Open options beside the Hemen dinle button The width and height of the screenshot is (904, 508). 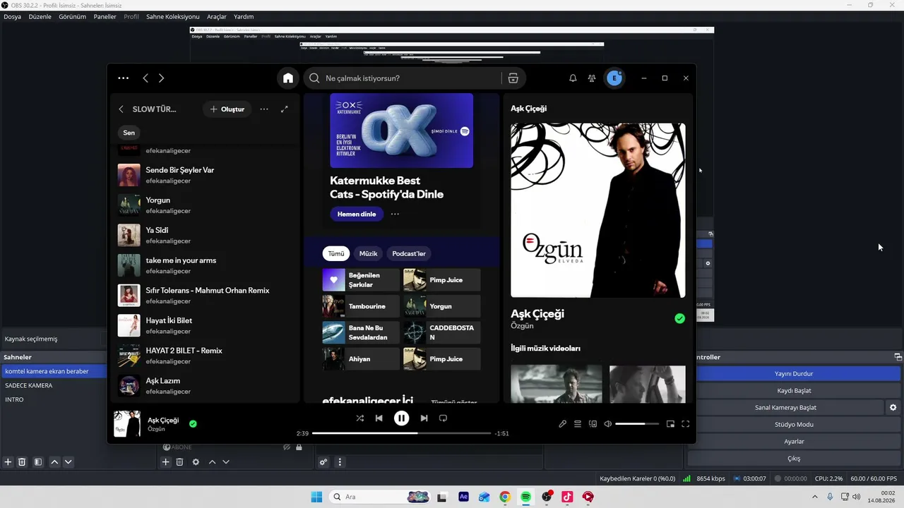click(395, 214)
